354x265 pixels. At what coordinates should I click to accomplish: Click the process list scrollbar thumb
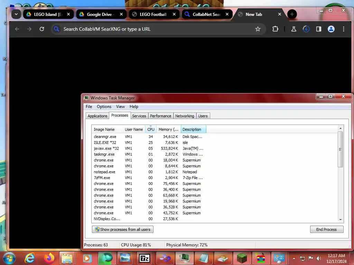340,149
